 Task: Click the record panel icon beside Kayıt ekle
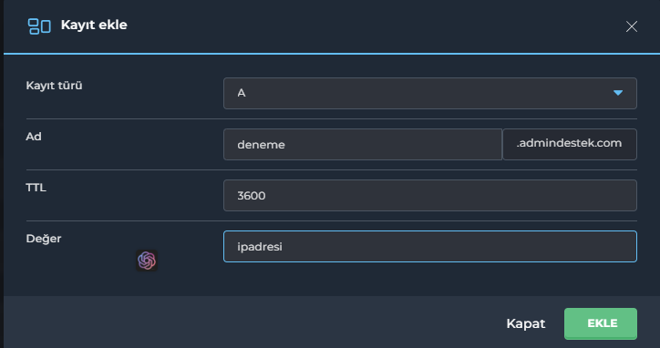[39, 26]
